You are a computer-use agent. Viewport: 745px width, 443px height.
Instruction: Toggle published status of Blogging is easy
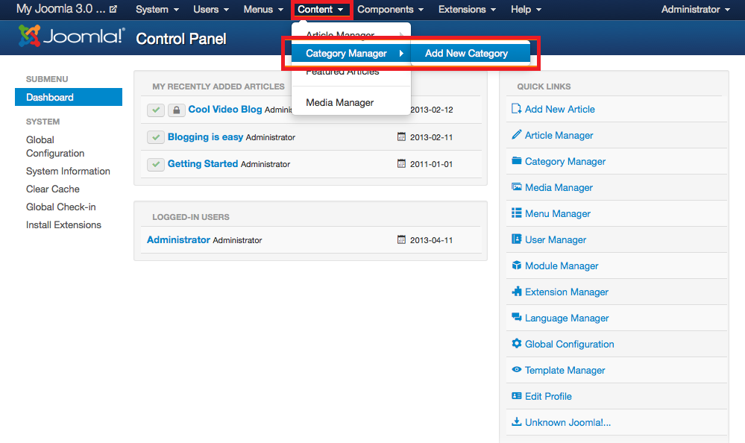(156, 137)
